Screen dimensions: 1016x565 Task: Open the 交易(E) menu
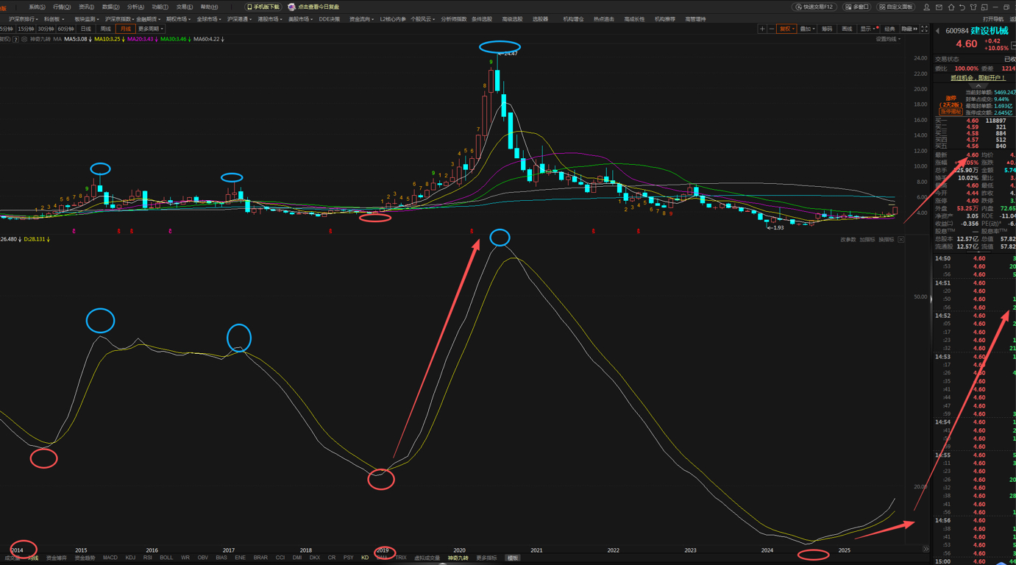(185, 7)
